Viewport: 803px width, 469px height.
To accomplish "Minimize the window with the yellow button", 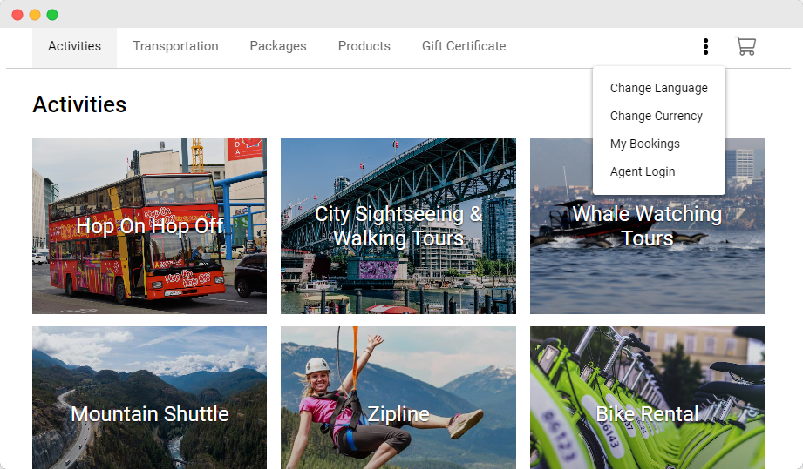I will 35,15.
